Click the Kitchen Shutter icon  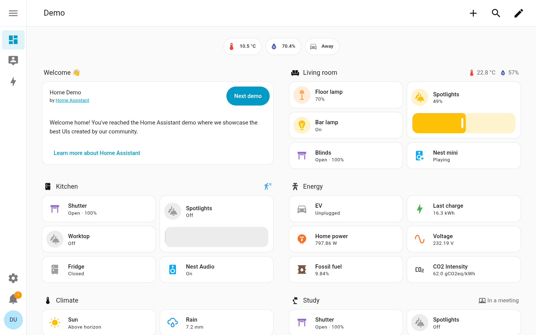click(x=55, y=209)
